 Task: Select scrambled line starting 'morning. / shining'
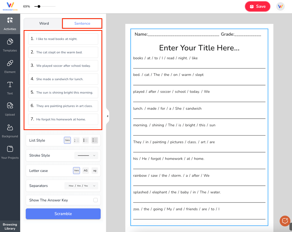point(174,125)
